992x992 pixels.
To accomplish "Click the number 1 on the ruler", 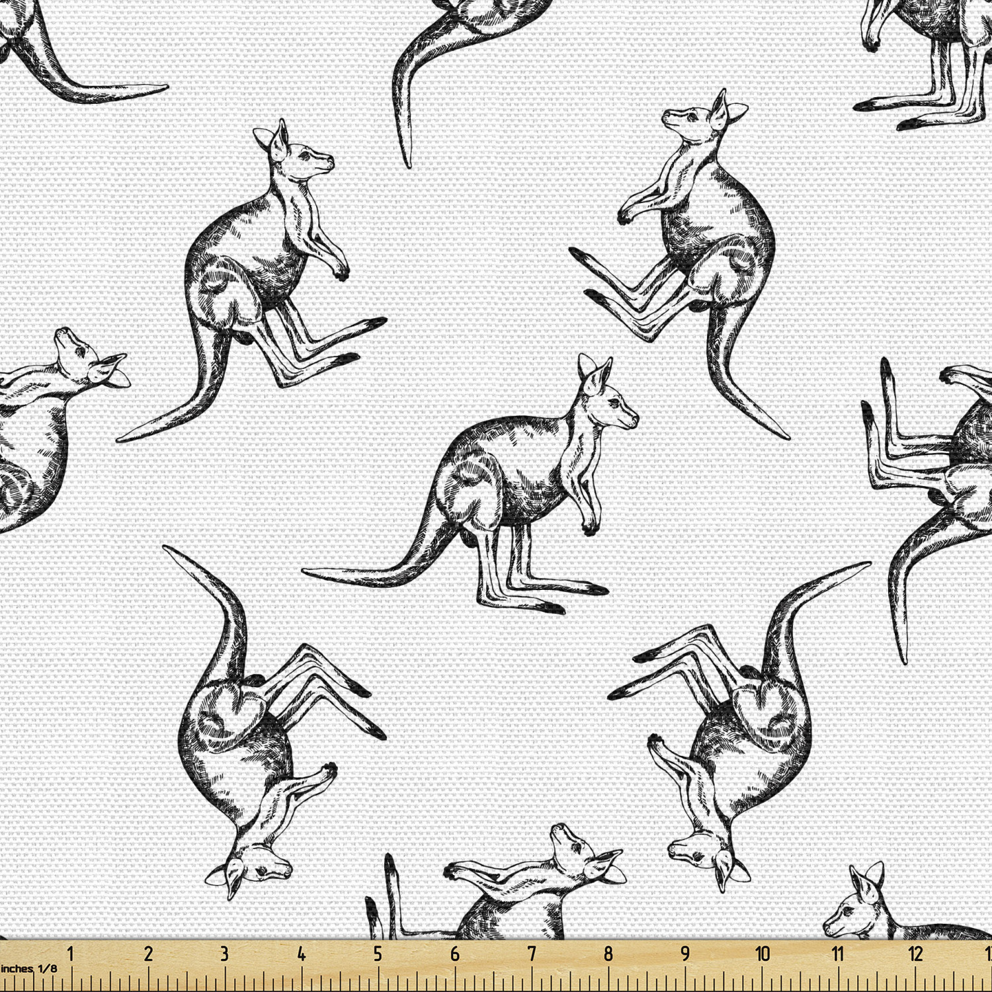I will click(70, 954).
